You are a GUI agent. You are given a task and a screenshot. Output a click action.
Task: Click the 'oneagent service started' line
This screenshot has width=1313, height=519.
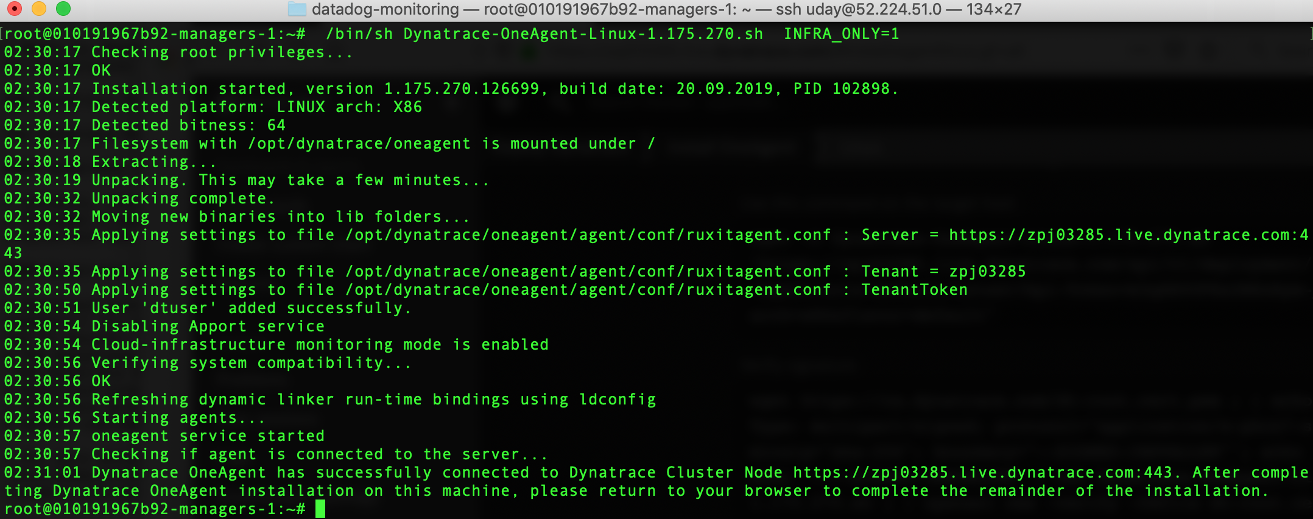click(164, 436)
